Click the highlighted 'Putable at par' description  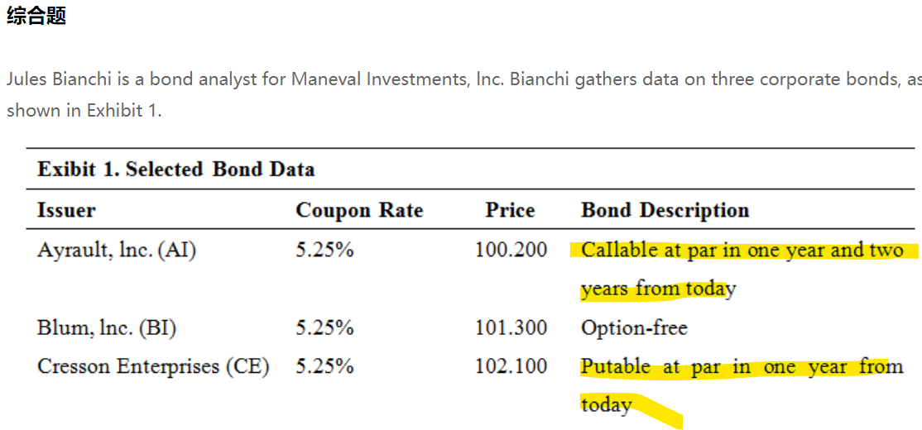click(742, 367)
